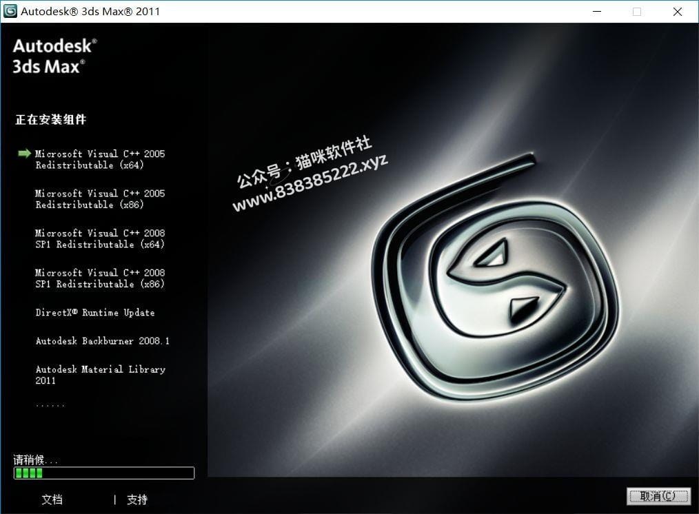Select Visual C++ 2008 SP1 Redistributable (x86)
This screenshot has width=699, height=514.
[x=100, y=278]
